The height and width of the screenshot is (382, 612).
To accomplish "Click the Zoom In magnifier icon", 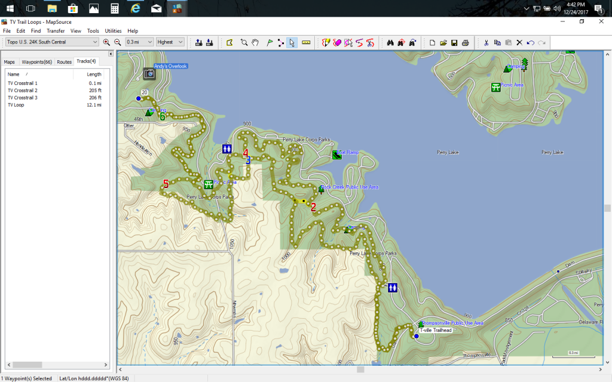I will click(x=106, y=42).
